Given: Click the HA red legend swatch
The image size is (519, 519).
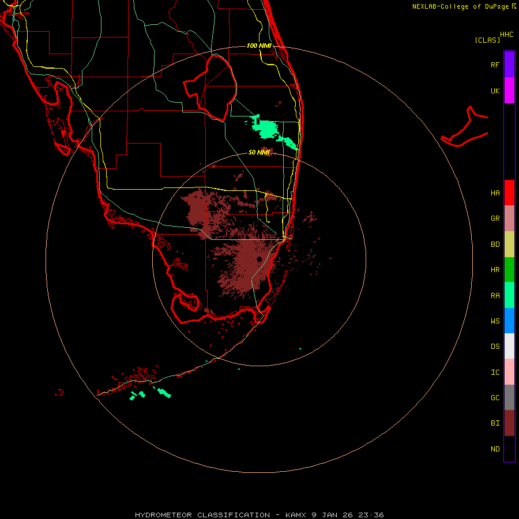Looking at the screenshot, I should pos(509,193).
